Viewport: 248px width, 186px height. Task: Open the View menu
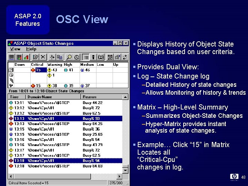click(x=15, y=49)
